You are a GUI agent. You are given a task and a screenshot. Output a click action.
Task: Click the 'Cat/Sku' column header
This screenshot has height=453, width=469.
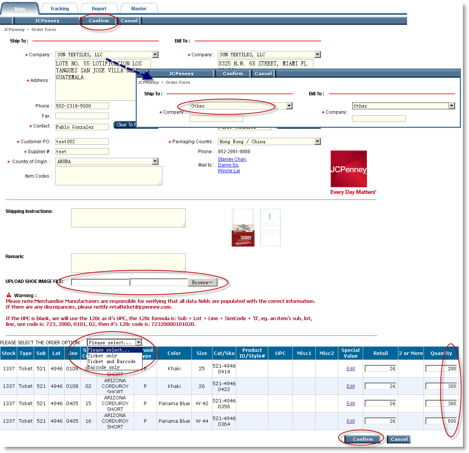pos(224,353)
